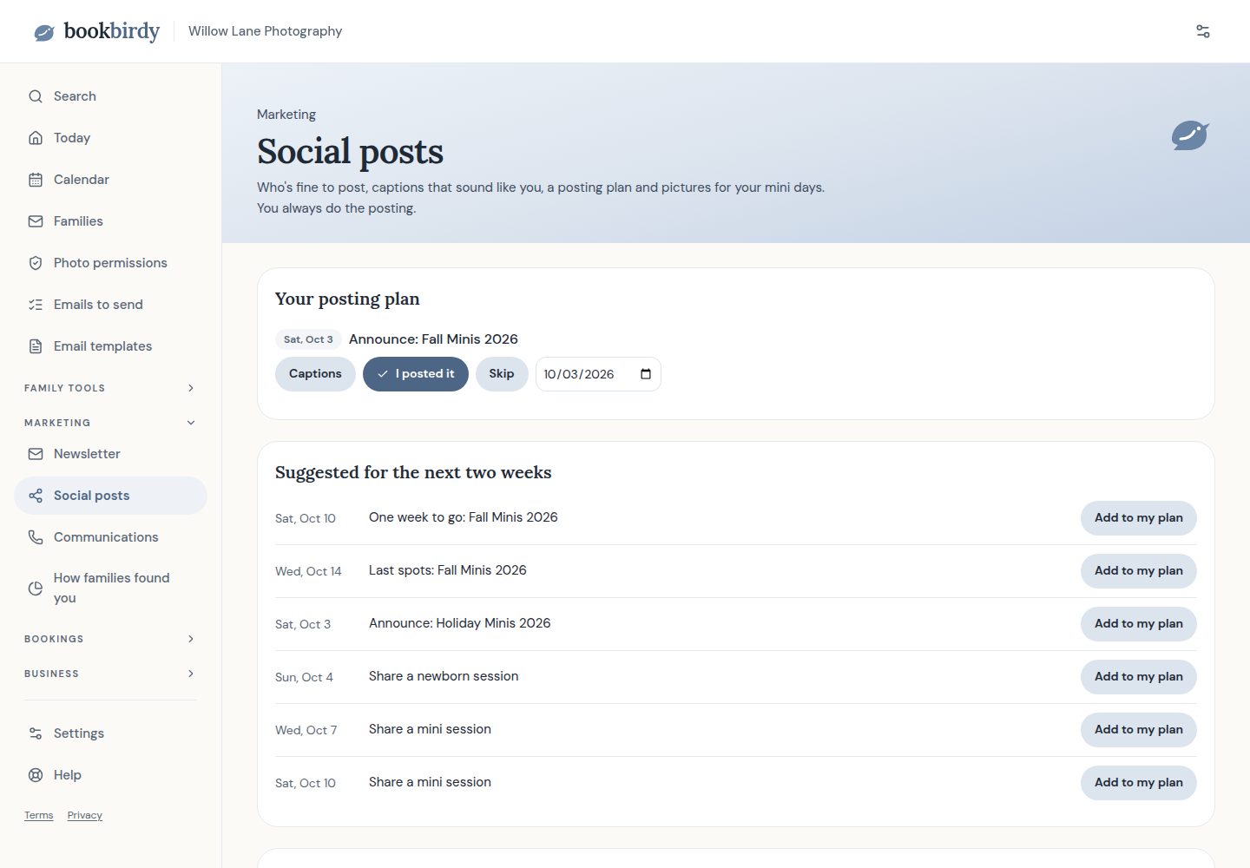Screen dimensions: 1250x868
Task: Open the settings sliders icon in the top right
Action: pos(1203,31)
